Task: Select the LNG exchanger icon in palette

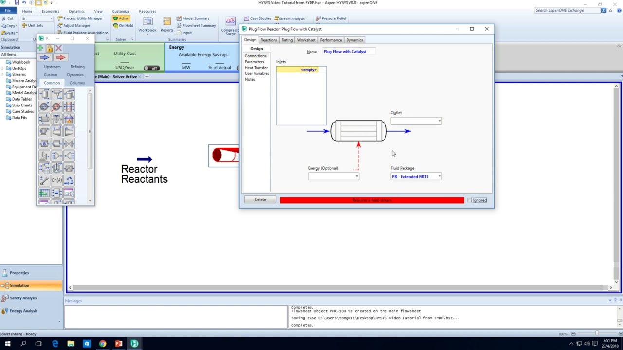Action: [69, 106]
